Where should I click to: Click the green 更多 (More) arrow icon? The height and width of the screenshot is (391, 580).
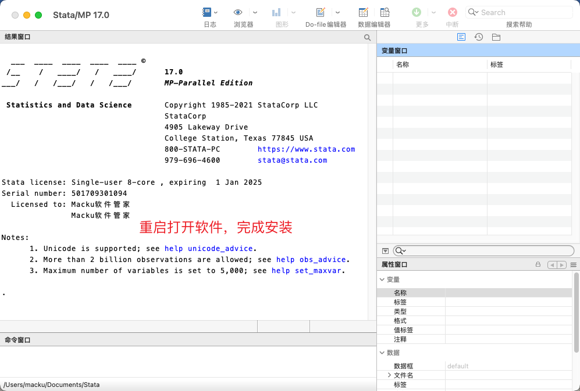(417, 12)
